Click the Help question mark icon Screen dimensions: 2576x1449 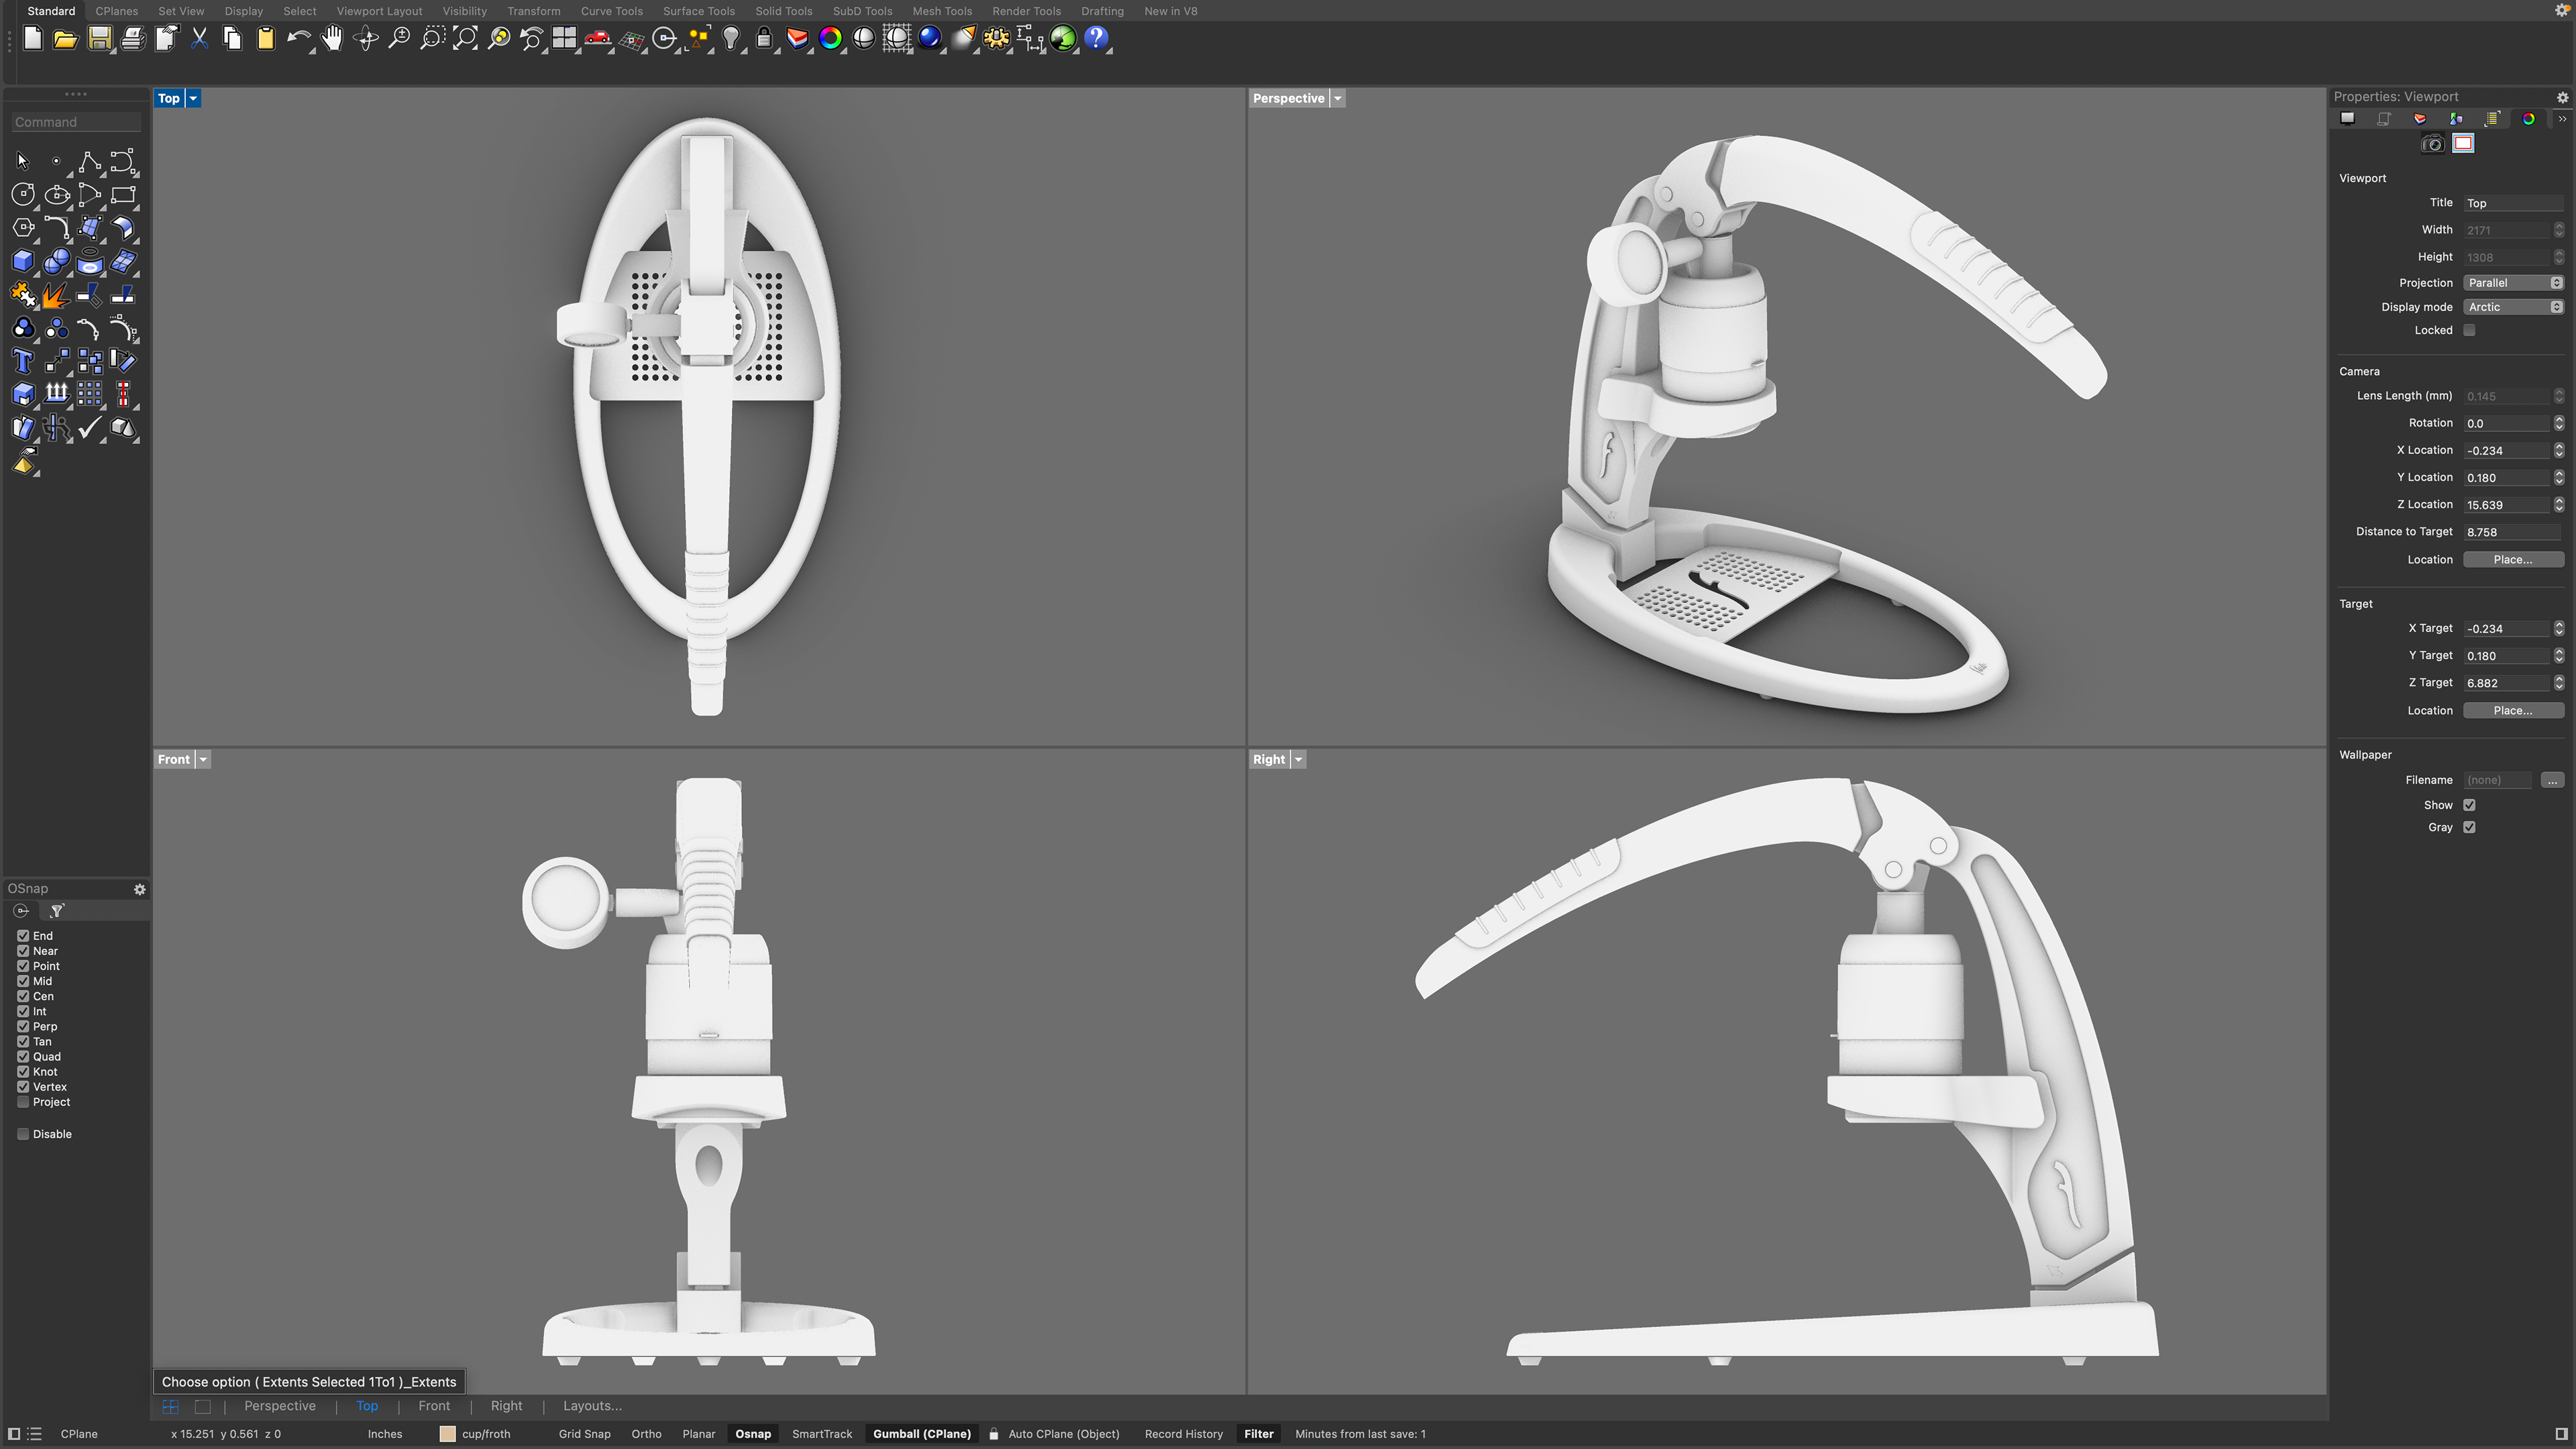(1096, 39)
